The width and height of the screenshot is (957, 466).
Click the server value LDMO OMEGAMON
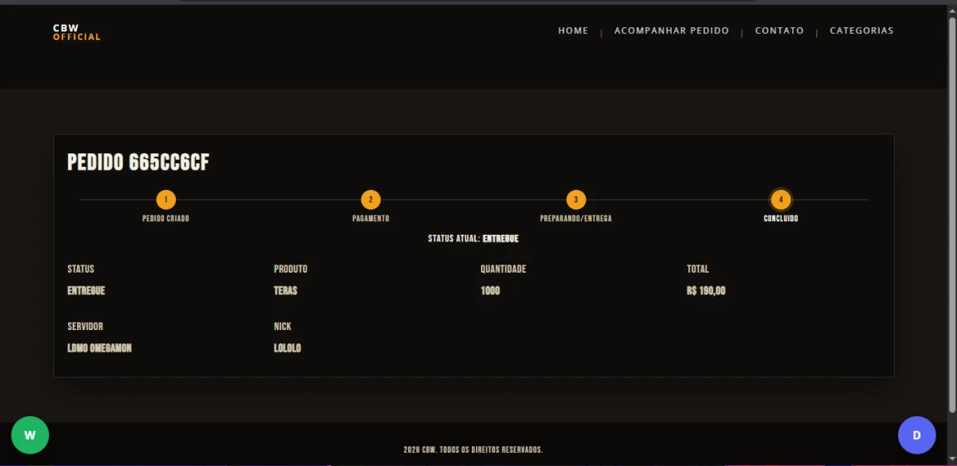[100, 348]
